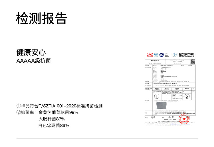
Task: Click the gray fabric sample photo
Action: tap(161, 106)
